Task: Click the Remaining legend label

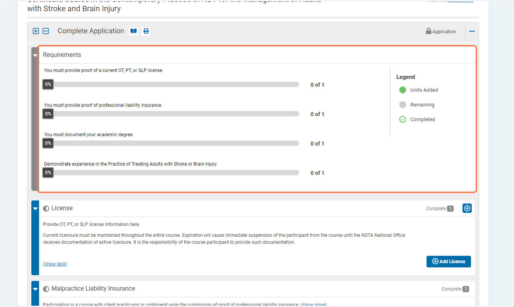Action: 422,104
